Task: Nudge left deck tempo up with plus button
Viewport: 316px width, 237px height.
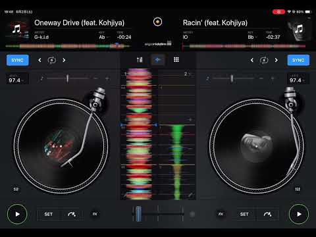Action: (x=107, y=78)
